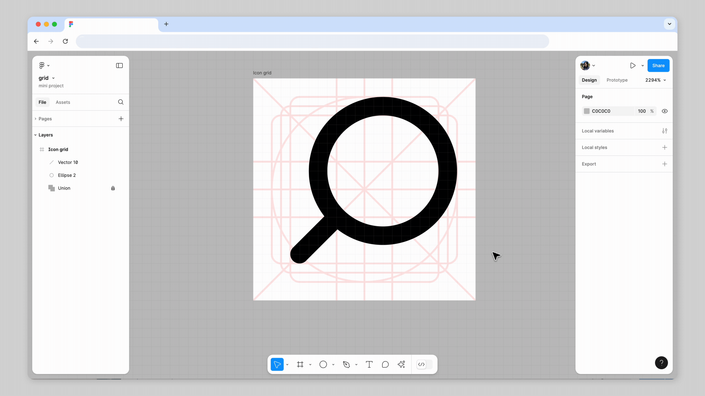Image resolution: width=705 pixels, height=396 pixels.
Task: Switch to the File tab
Action: click(x=43, y=102)
